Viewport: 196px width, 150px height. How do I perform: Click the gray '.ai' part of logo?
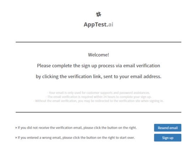coord(110,24)
